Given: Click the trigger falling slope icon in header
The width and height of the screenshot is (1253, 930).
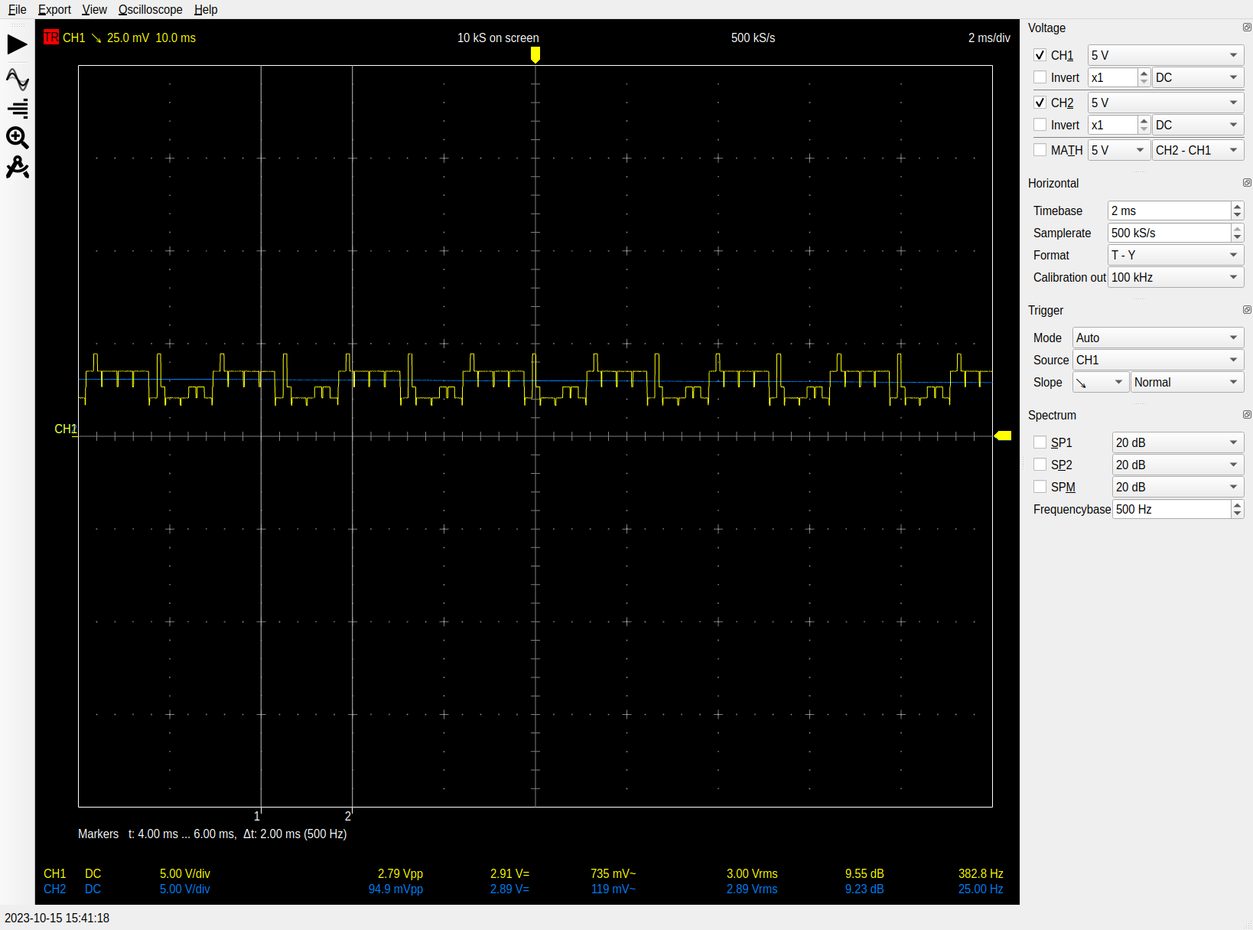Looking at the screenshot, I should 96,38.
